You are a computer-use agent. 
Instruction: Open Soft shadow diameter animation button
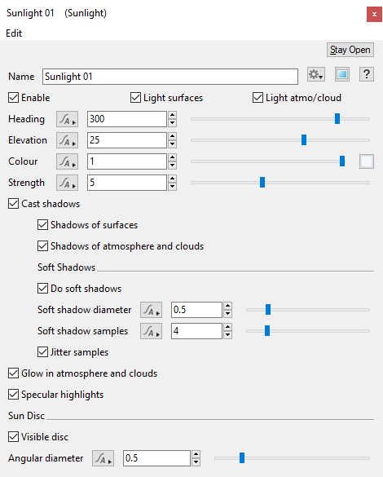pos(151,310)
